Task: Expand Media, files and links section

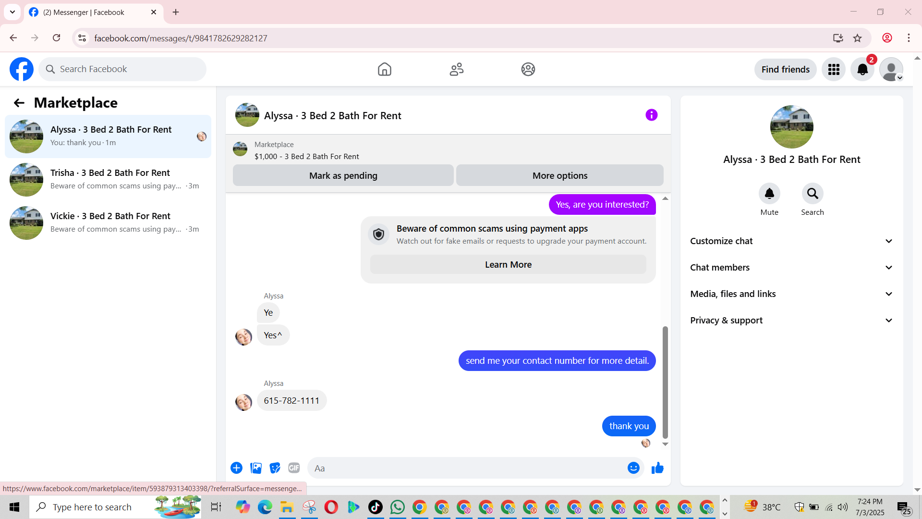Action: point(791,294)
